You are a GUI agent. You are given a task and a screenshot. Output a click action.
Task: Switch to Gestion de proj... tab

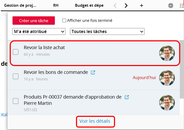click(x=20, y=5)
